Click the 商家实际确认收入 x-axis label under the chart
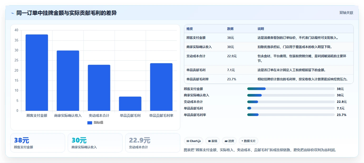Screen dimensions: 364x163 coord(68,115)
